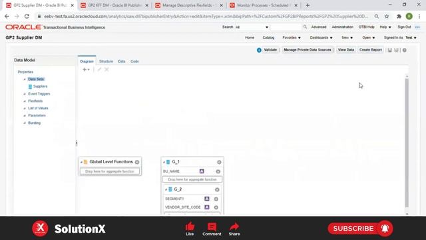Open the Chrome three-dot menu
Screen dimensions: 426x240
click(419, 16)
